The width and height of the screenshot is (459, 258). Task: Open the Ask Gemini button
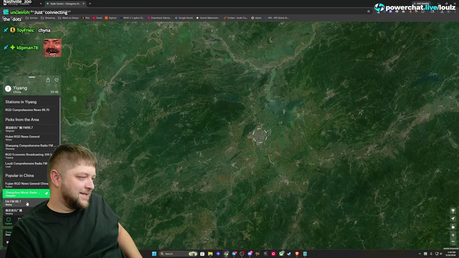421,4
